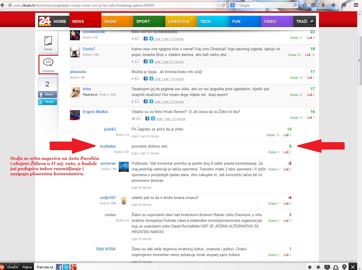Select the TECH navigation tab
The image size is (362, 270).
pyautogui.click(x=206, y=21)
